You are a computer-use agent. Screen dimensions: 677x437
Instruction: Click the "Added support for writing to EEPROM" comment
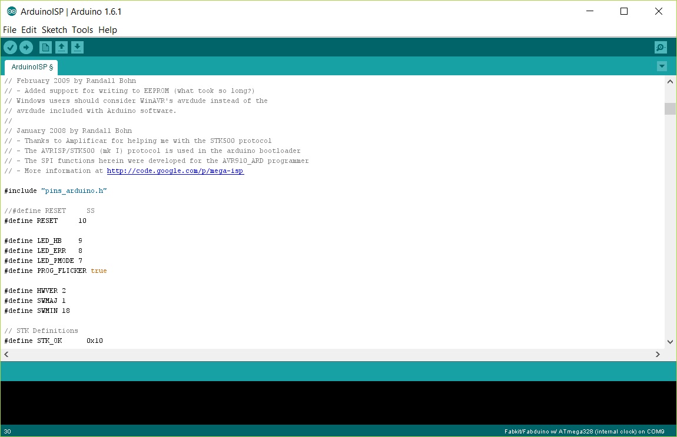130,91
